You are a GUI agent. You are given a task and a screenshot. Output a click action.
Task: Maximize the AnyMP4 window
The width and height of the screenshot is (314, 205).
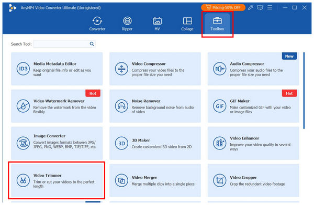295,8
